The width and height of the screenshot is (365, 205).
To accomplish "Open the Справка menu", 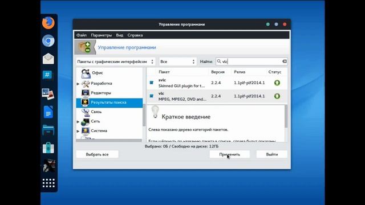I will (135, 35).
